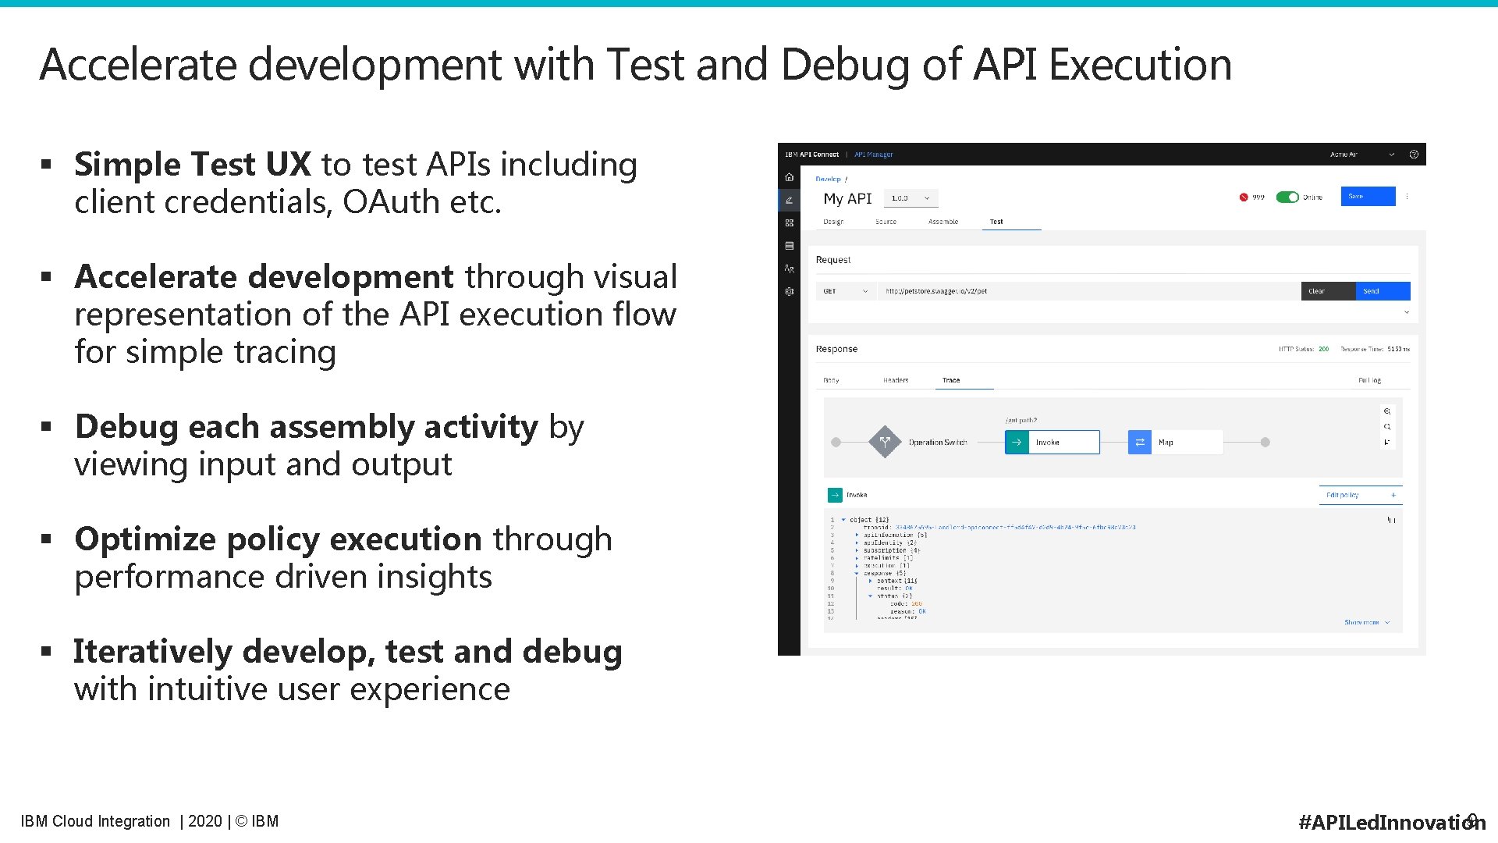Open the GET method dropdown
The width and height of the screenshot is (1498, 843).
point(846,291)
